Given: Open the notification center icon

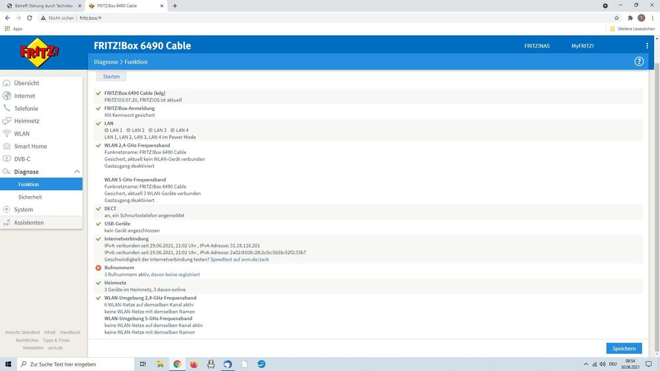Looking at the screenshot, I should (649, 364).
